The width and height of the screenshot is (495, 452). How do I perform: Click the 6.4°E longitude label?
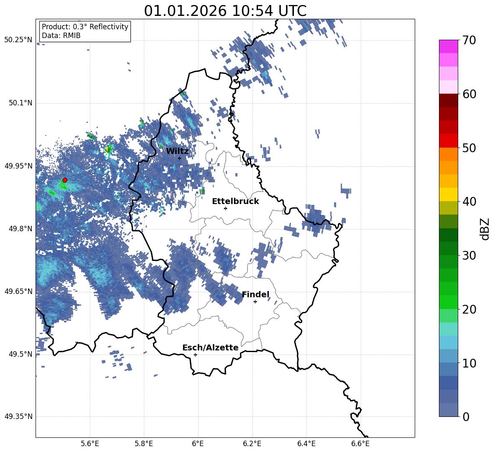[x=306, y=444]
